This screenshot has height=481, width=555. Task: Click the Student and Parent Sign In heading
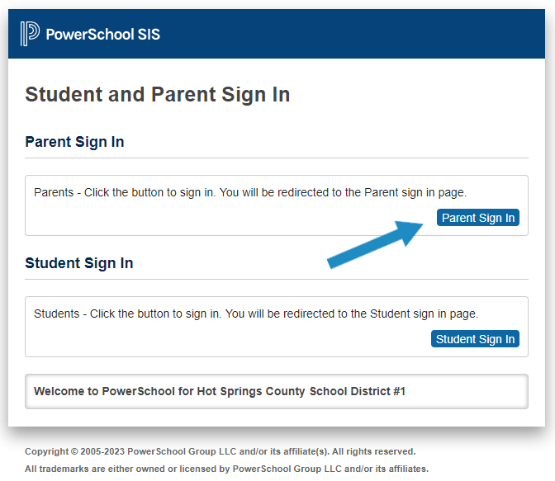point(157,94)
